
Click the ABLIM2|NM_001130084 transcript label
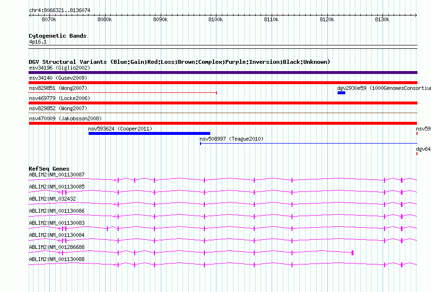pyautogui.click(x=57, y=235)
